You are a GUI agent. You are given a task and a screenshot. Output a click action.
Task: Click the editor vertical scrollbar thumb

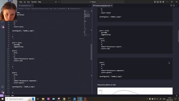click(91, 52)
